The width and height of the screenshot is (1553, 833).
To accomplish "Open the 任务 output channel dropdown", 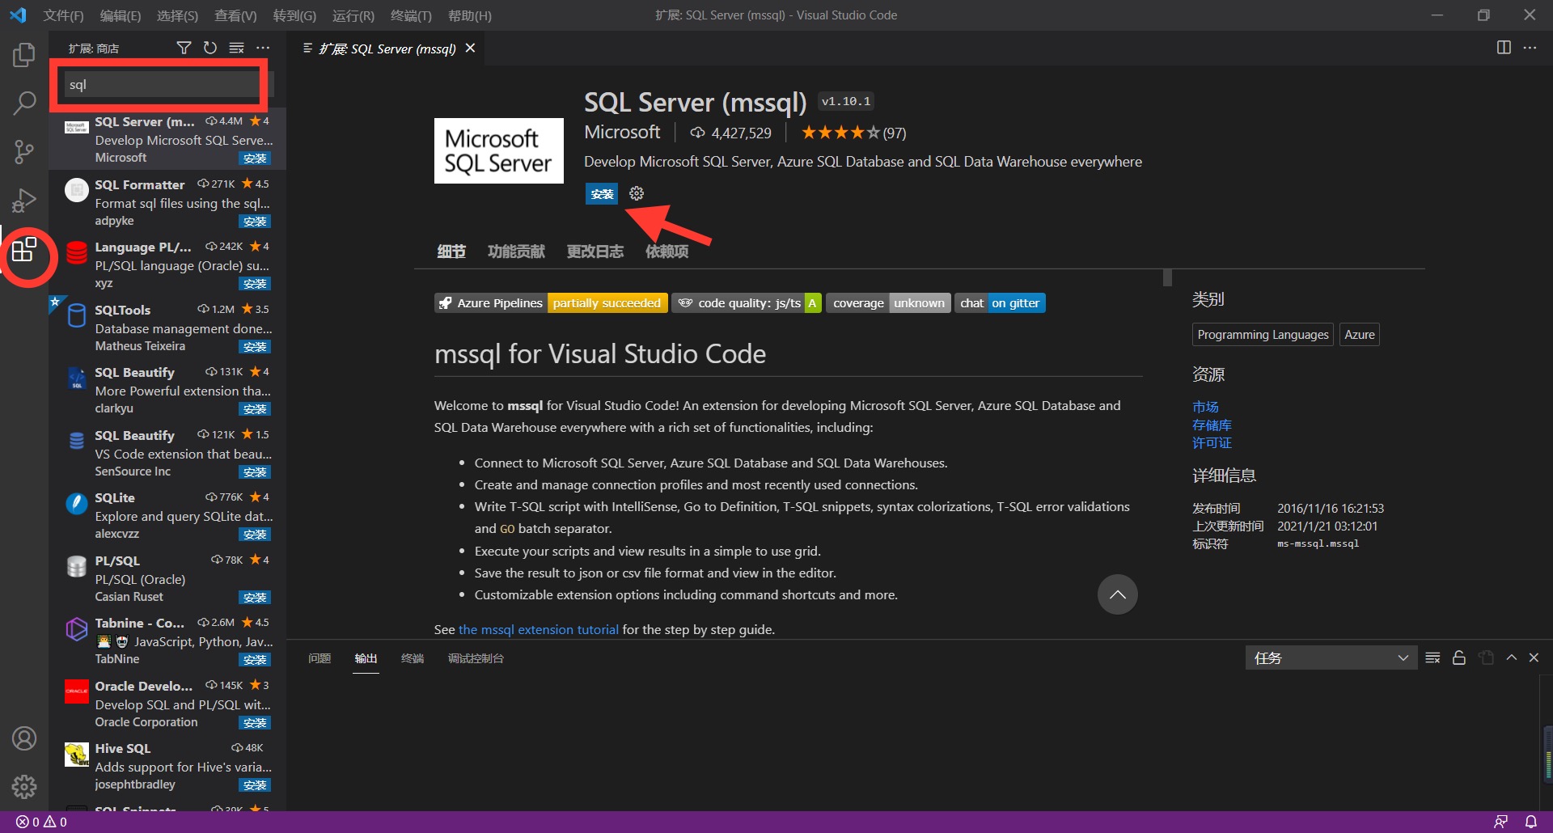I will pyautogui.click(x=1331, y=658).
